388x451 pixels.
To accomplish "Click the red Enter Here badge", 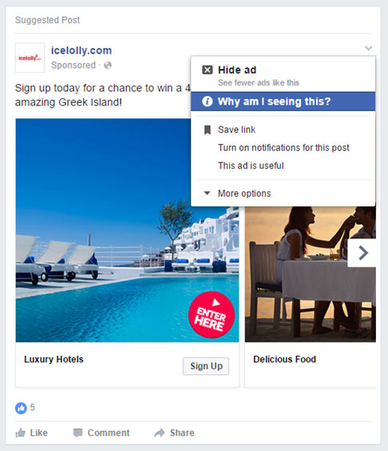I will coord(212,315).
